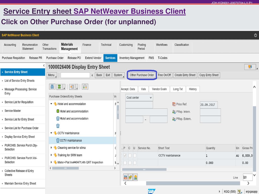Click the Line number input field
This screenshot has height=194, width=259.
(248, 177)
